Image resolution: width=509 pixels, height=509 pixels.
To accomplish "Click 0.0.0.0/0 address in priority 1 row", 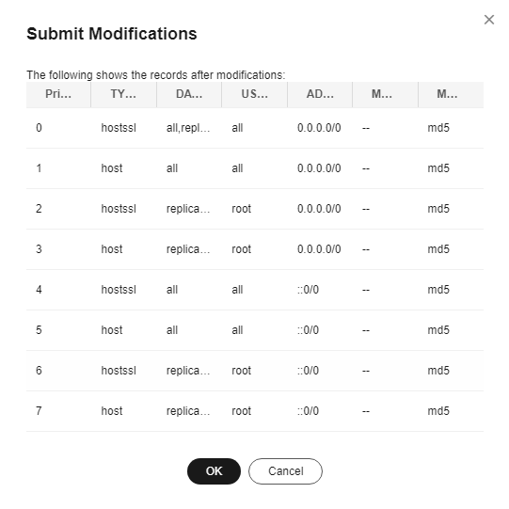I will 319,168.
